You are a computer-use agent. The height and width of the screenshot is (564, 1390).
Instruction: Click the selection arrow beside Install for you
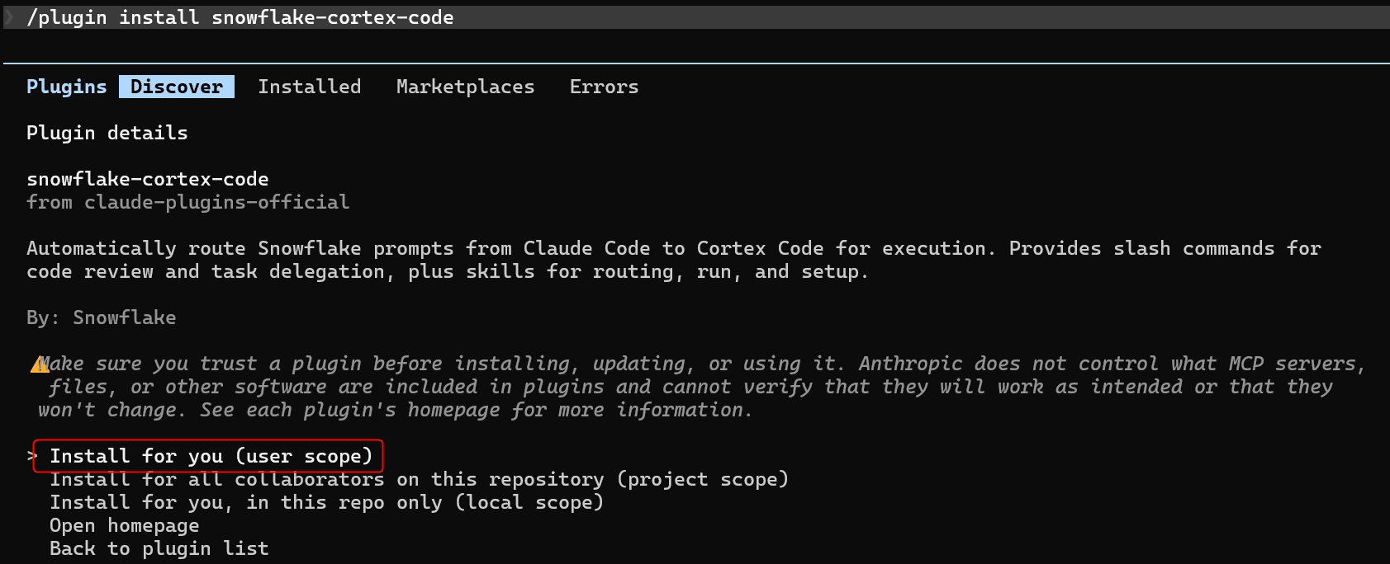[31, 455]
